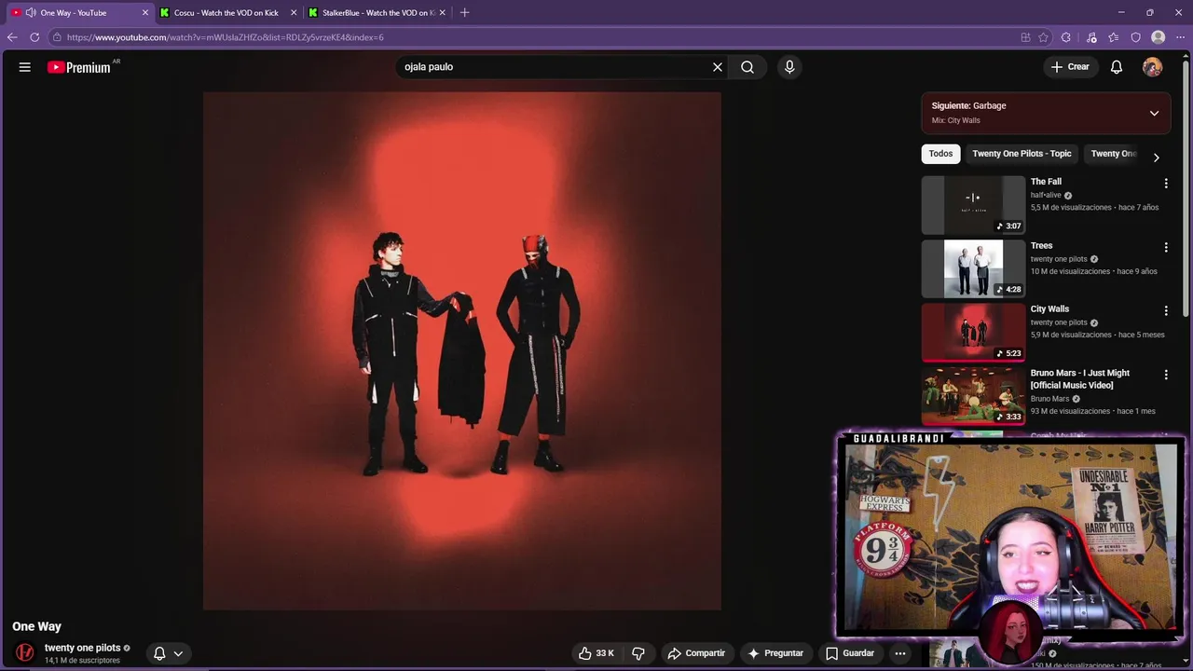Dislike the video with thumbs down

point(638,653)
